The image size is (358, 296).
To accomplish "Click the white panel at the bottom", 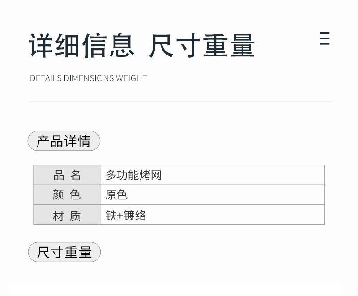I will 179,290.
